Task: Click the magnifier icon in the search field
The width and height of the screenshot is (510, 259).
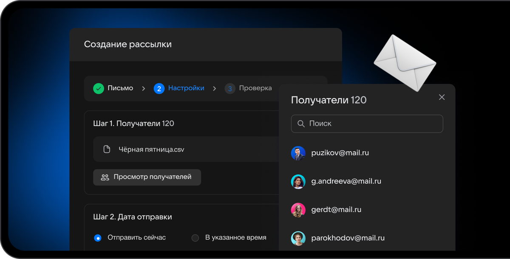Action: coord(301,124)
